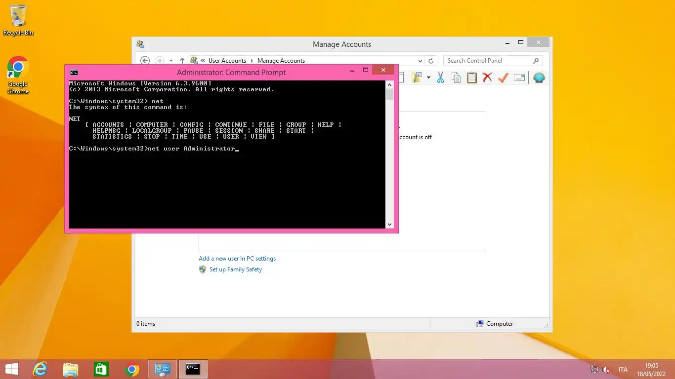Click the Copy icon in Manage Accounts toolbar
675x379 pixels.
click(456, 77)
